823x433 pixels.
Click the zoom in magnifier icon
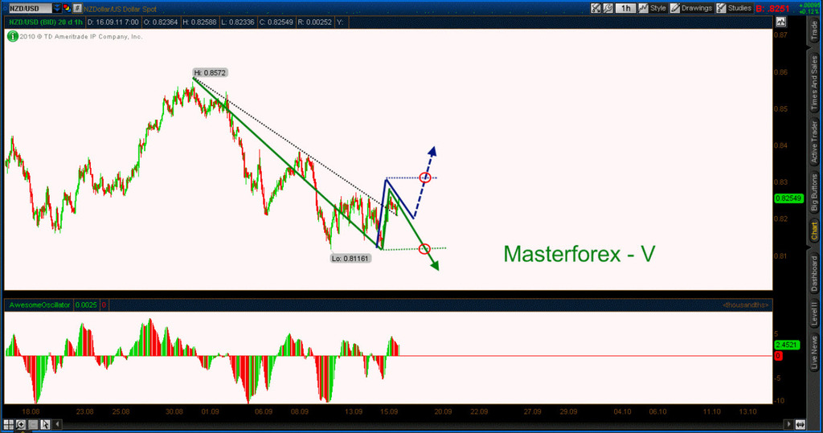pos(20,424)
